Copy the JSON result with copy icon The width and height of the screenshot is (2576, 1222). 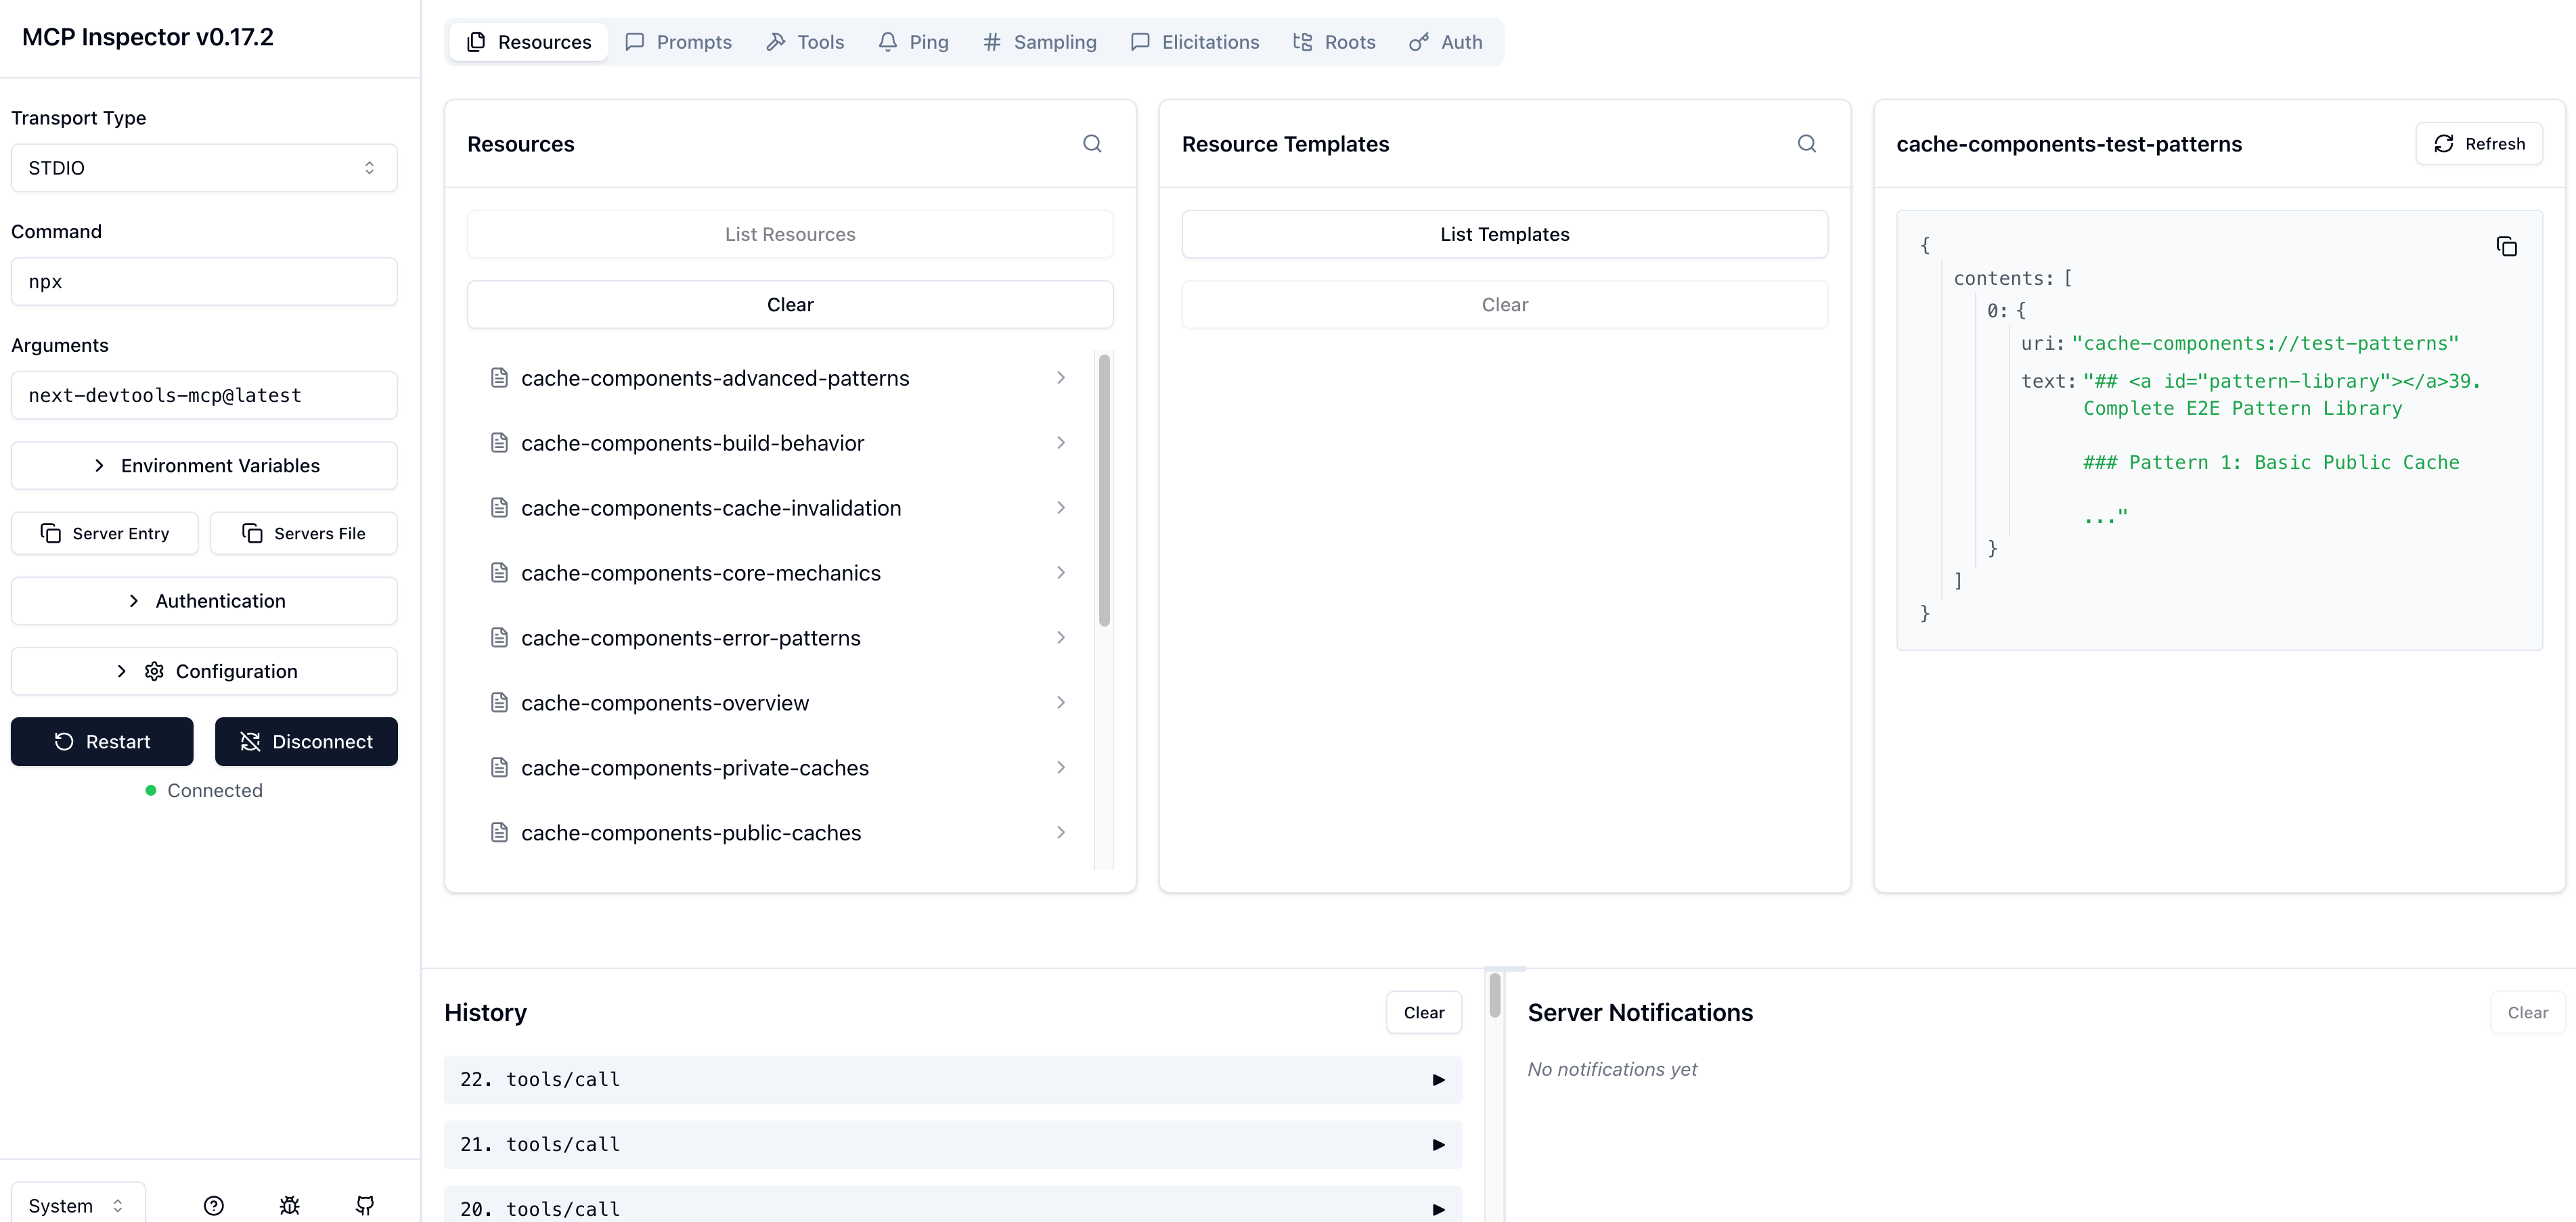point(2506,247)
